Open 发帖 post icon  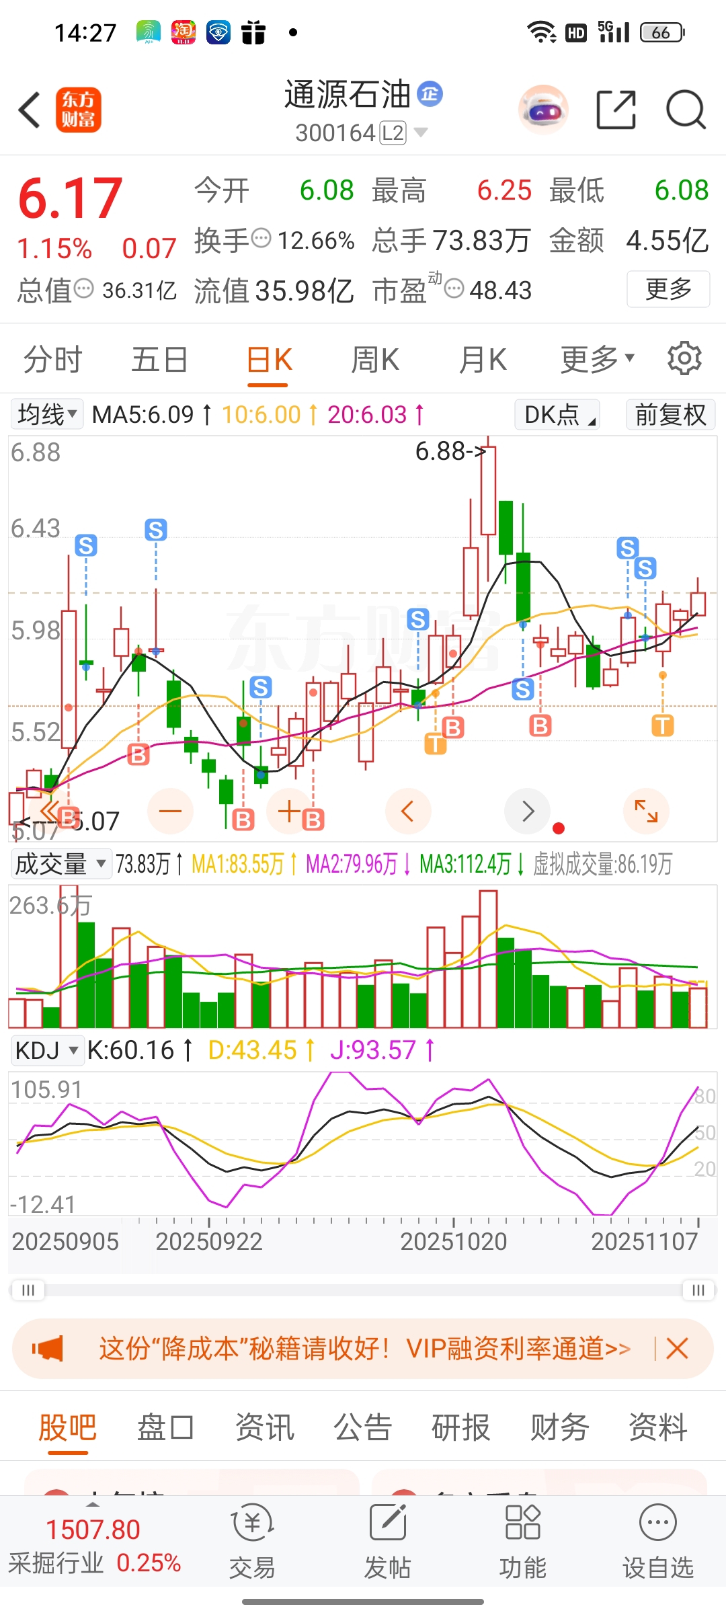387,1542
